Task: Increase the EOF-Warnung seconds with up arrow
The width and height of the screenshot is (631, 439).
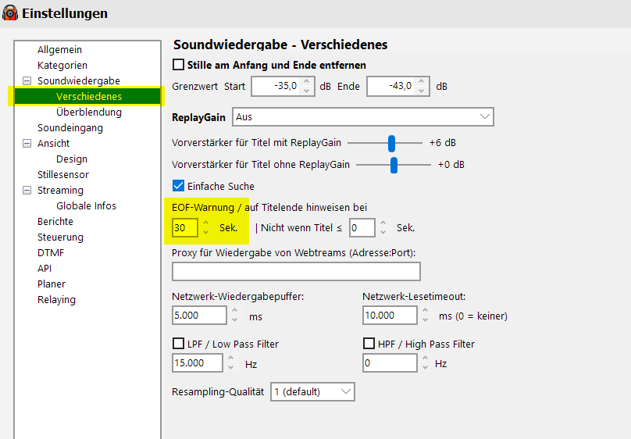Action: [206, 223]
